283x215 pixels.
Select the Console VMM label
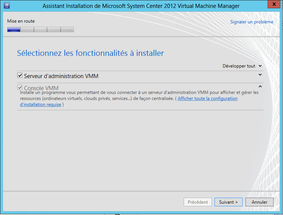point(41,88)
